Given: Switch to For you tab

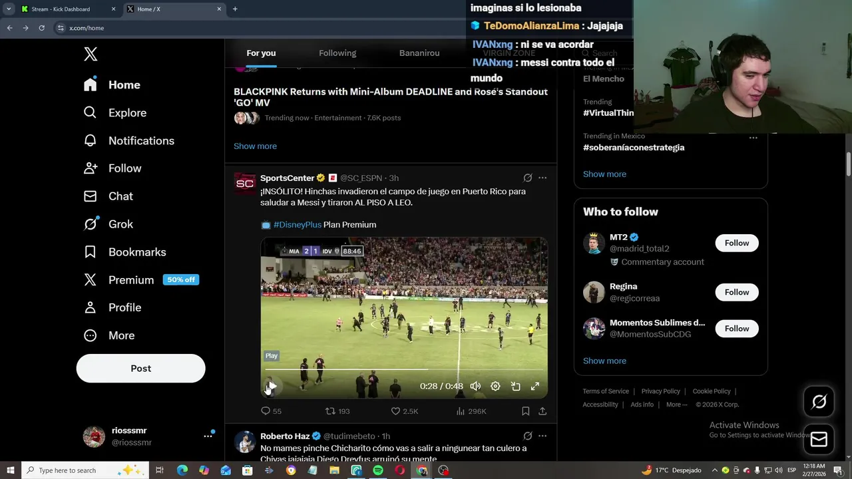Looking at the screenshot, I should [x=261, y=53].
